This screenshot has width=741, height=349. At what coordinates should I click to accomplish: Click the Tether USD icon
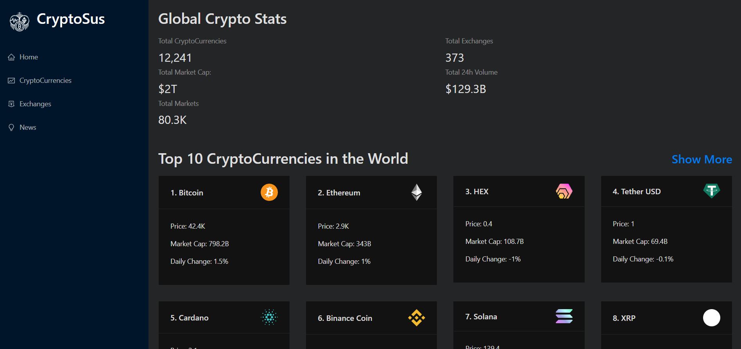click(x=711, y=191)
